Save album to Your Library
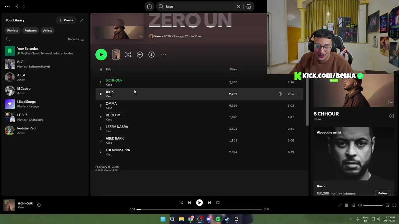The image size is (399, 224). [x=140, y=54]
